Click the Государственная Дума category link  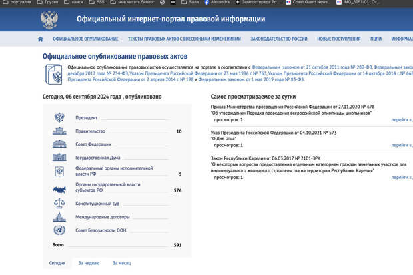pos(98,158)
